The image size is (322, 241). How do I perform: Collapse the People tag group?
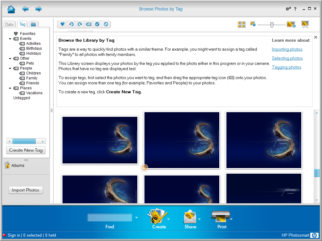click(x=10, y=68)
